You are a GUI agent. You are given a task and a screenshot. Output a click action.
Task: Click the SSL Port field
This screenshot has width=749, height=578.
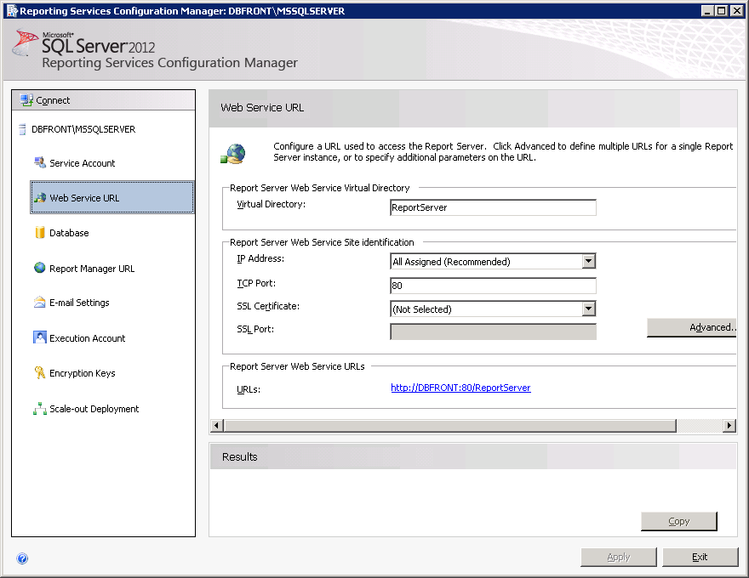point(493,331)
